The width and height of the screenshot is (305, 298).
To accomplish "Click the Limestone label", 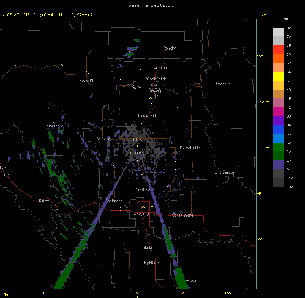I will [x=54, y=126].
